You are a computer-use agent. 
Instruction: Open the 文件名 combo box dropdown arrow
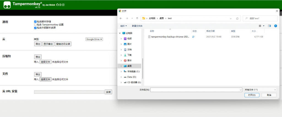click(241, 90)
